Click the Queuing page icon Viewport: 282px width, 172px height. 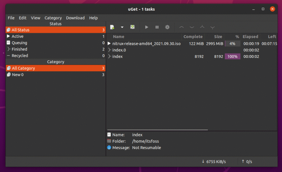(x=8, y=43)
